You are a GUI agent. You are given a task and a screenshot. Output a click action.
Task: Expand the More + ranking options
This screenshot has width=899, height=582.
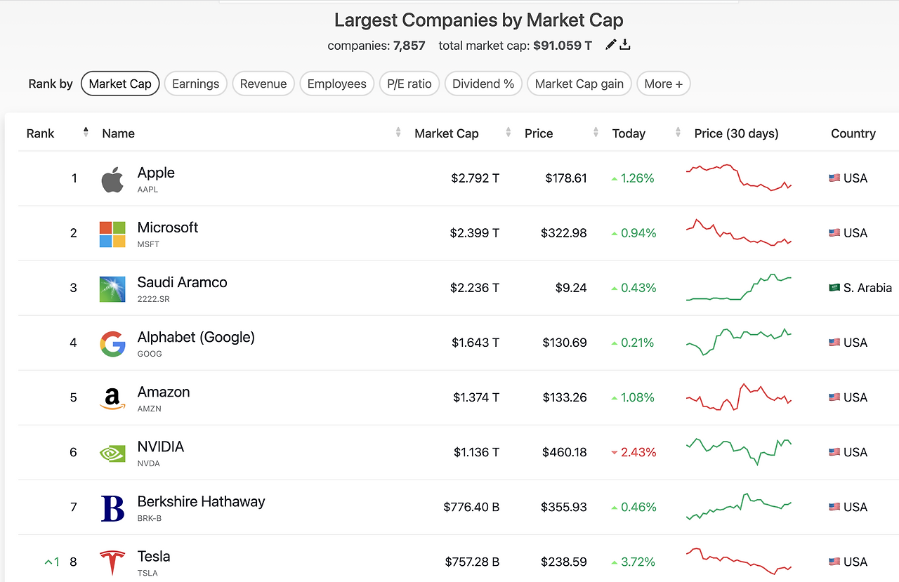click(663, 84)
